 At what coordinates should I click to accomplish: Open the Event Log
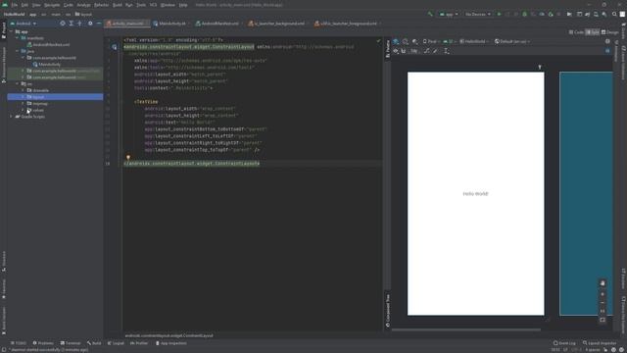(564, 343)
